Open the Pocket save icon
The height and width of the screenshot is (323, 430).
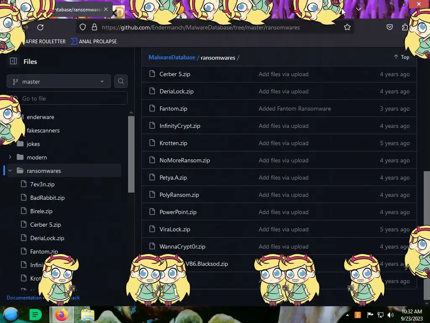389,27
